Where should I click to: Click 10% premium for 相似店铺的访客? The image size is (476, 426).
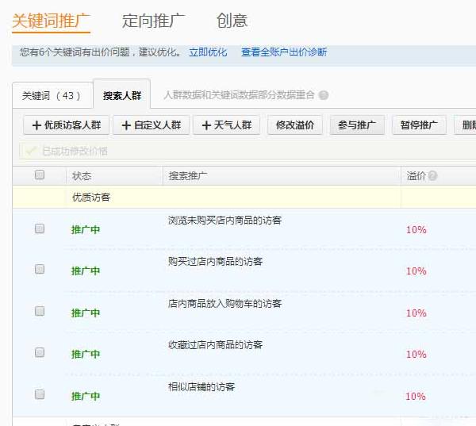[416, 396]
